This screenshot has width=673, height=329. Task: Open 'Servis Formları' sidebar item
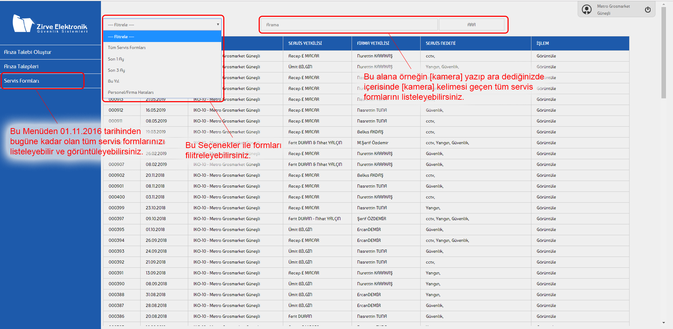tap(22, 81)
